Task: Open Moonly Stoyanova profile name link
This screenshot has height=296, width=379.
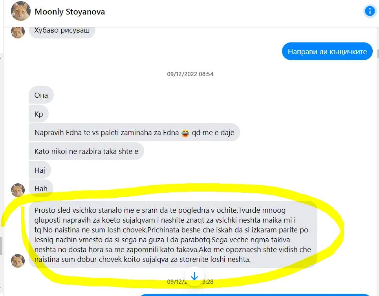Action: pos(70,12)
